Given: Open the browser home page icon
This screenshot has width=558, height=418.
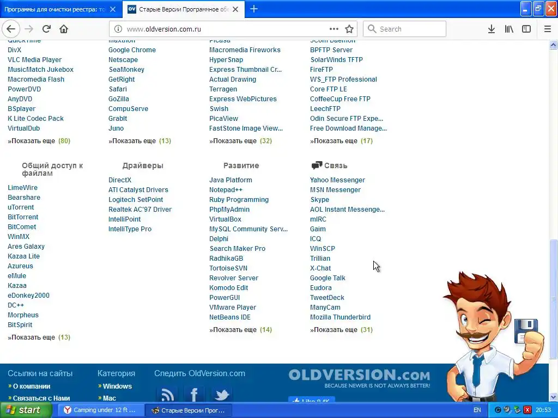Looking at the screenshot, I should pos(64,29).
